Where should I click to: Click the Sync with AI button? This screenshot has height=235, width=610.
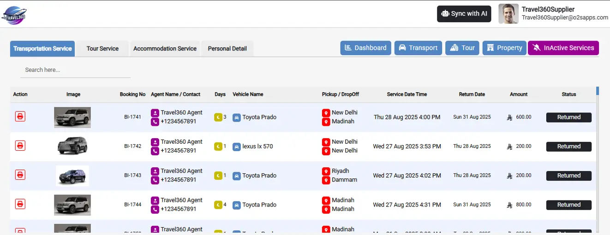[x=464, y=14]
